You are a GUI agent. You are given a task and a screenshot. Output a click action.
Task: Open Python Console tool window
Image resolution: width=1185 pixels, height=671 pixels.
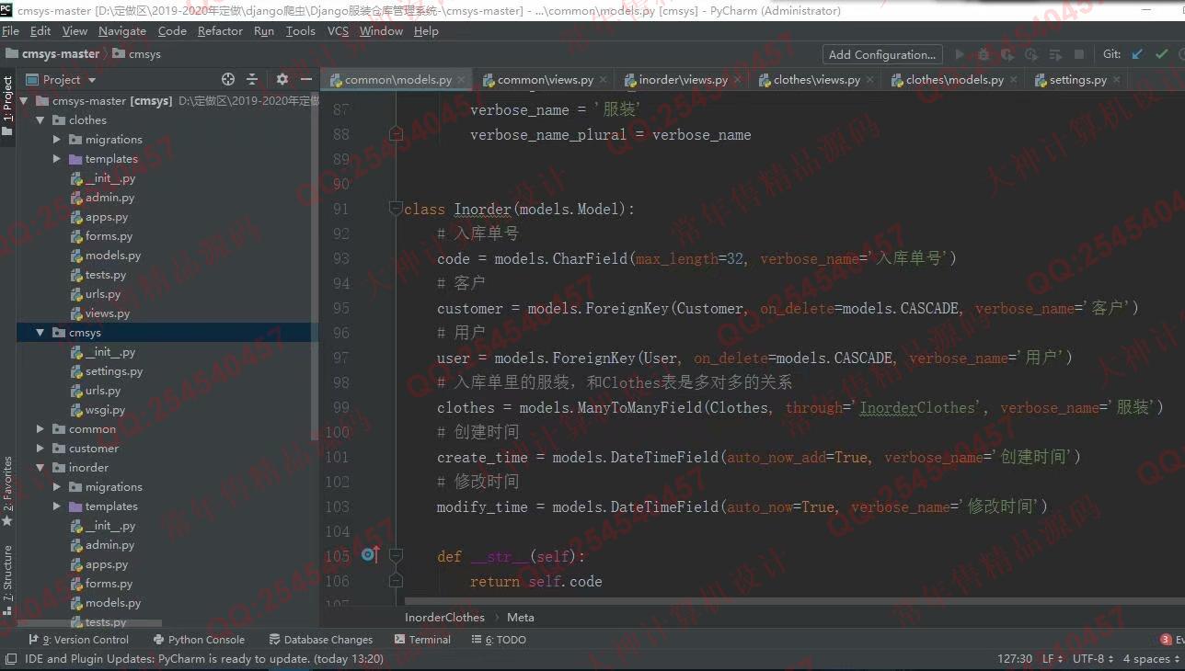(x=199, y=640)
